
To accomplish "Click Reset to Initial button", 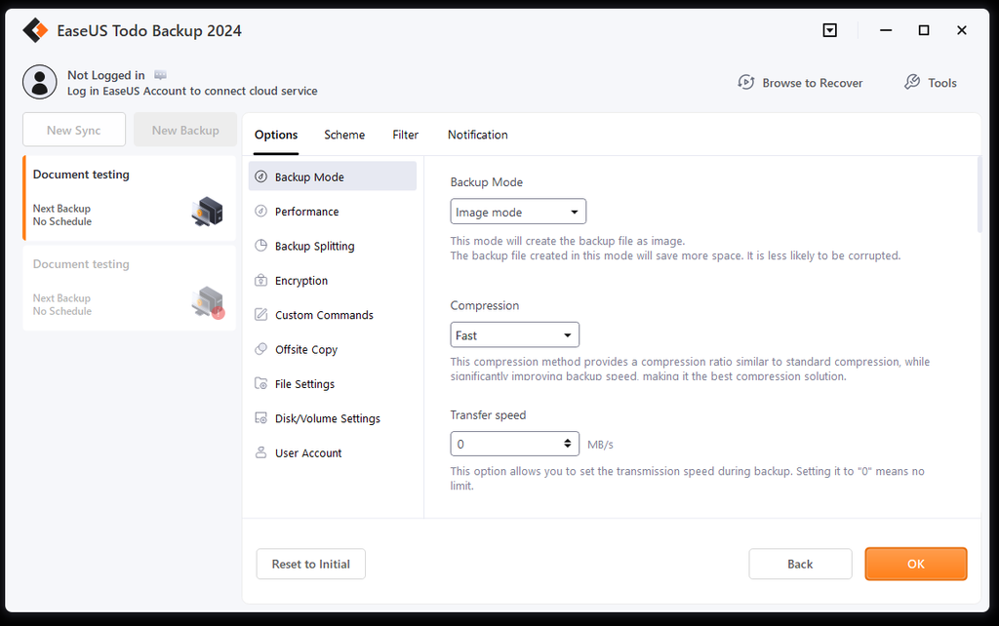I will coord(310,564).
